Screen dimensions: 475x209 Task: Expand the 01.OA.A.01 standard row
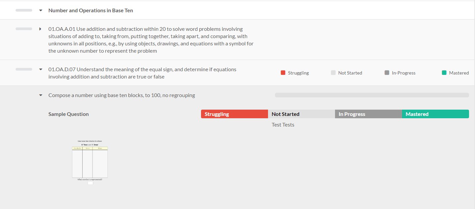coord(40,29)
